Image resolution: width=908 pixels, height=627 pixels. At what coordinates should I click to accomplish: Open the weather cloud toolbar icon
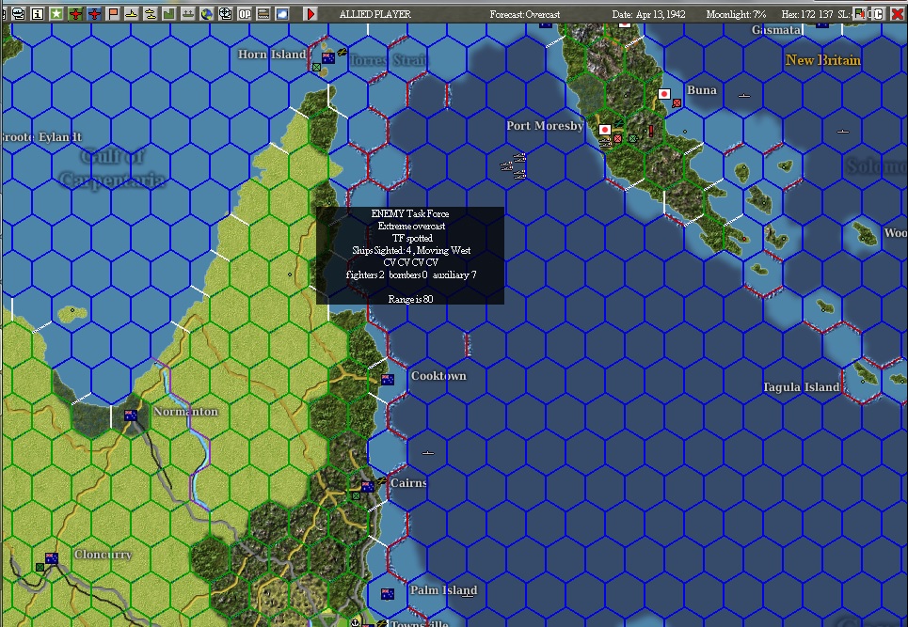pos(282,14)
